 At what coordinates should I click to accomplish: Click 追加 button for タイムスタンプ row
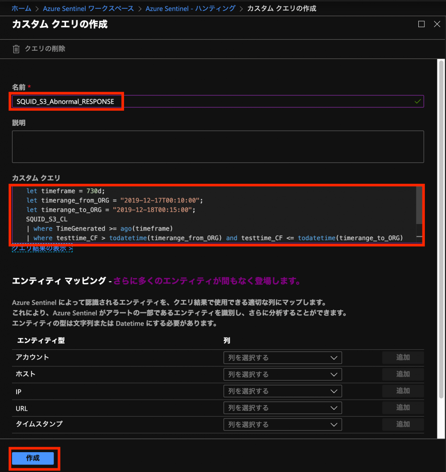403,424
